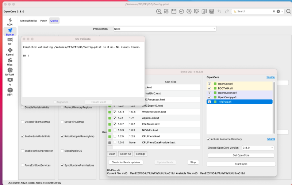292x185 pixels.
Task: Click the validate checkmark toolbar icon
Action: tap(181, 12)
